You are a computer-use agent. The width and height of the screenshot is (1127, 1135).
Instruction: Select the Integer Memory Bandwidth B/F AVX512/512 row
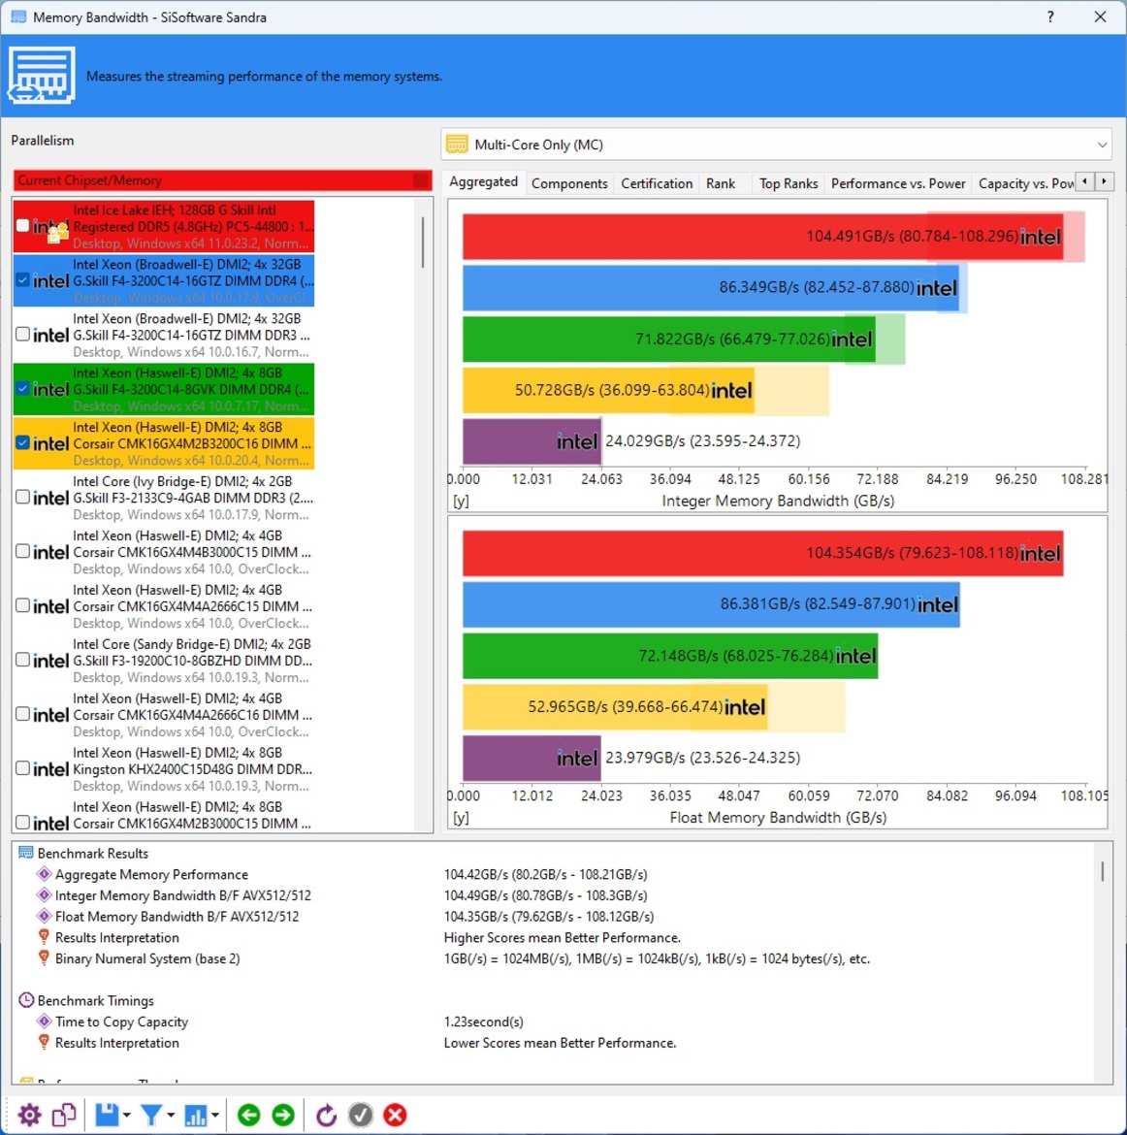(x=183, y=895)
